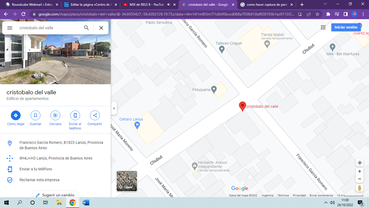Click the Tienda Mabel shop marker
This screenshot has width=369, height=208.
(x=267, y=44)
